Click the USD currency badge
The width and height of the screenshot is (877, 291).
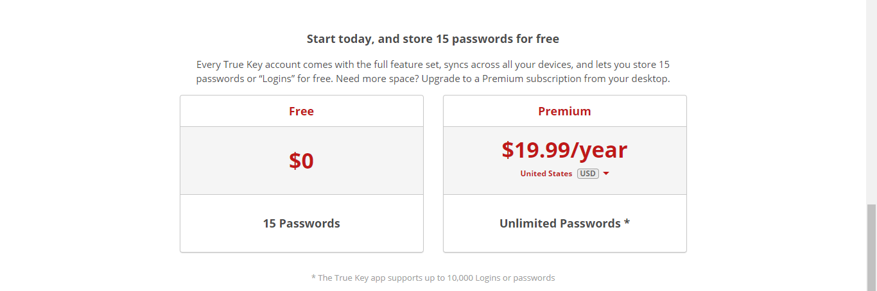588,174
